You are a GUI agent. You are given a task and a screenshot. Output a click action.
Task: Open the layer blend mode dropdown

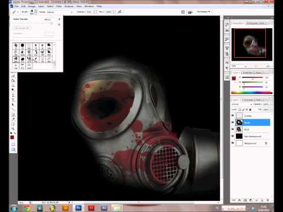(242, 104)
